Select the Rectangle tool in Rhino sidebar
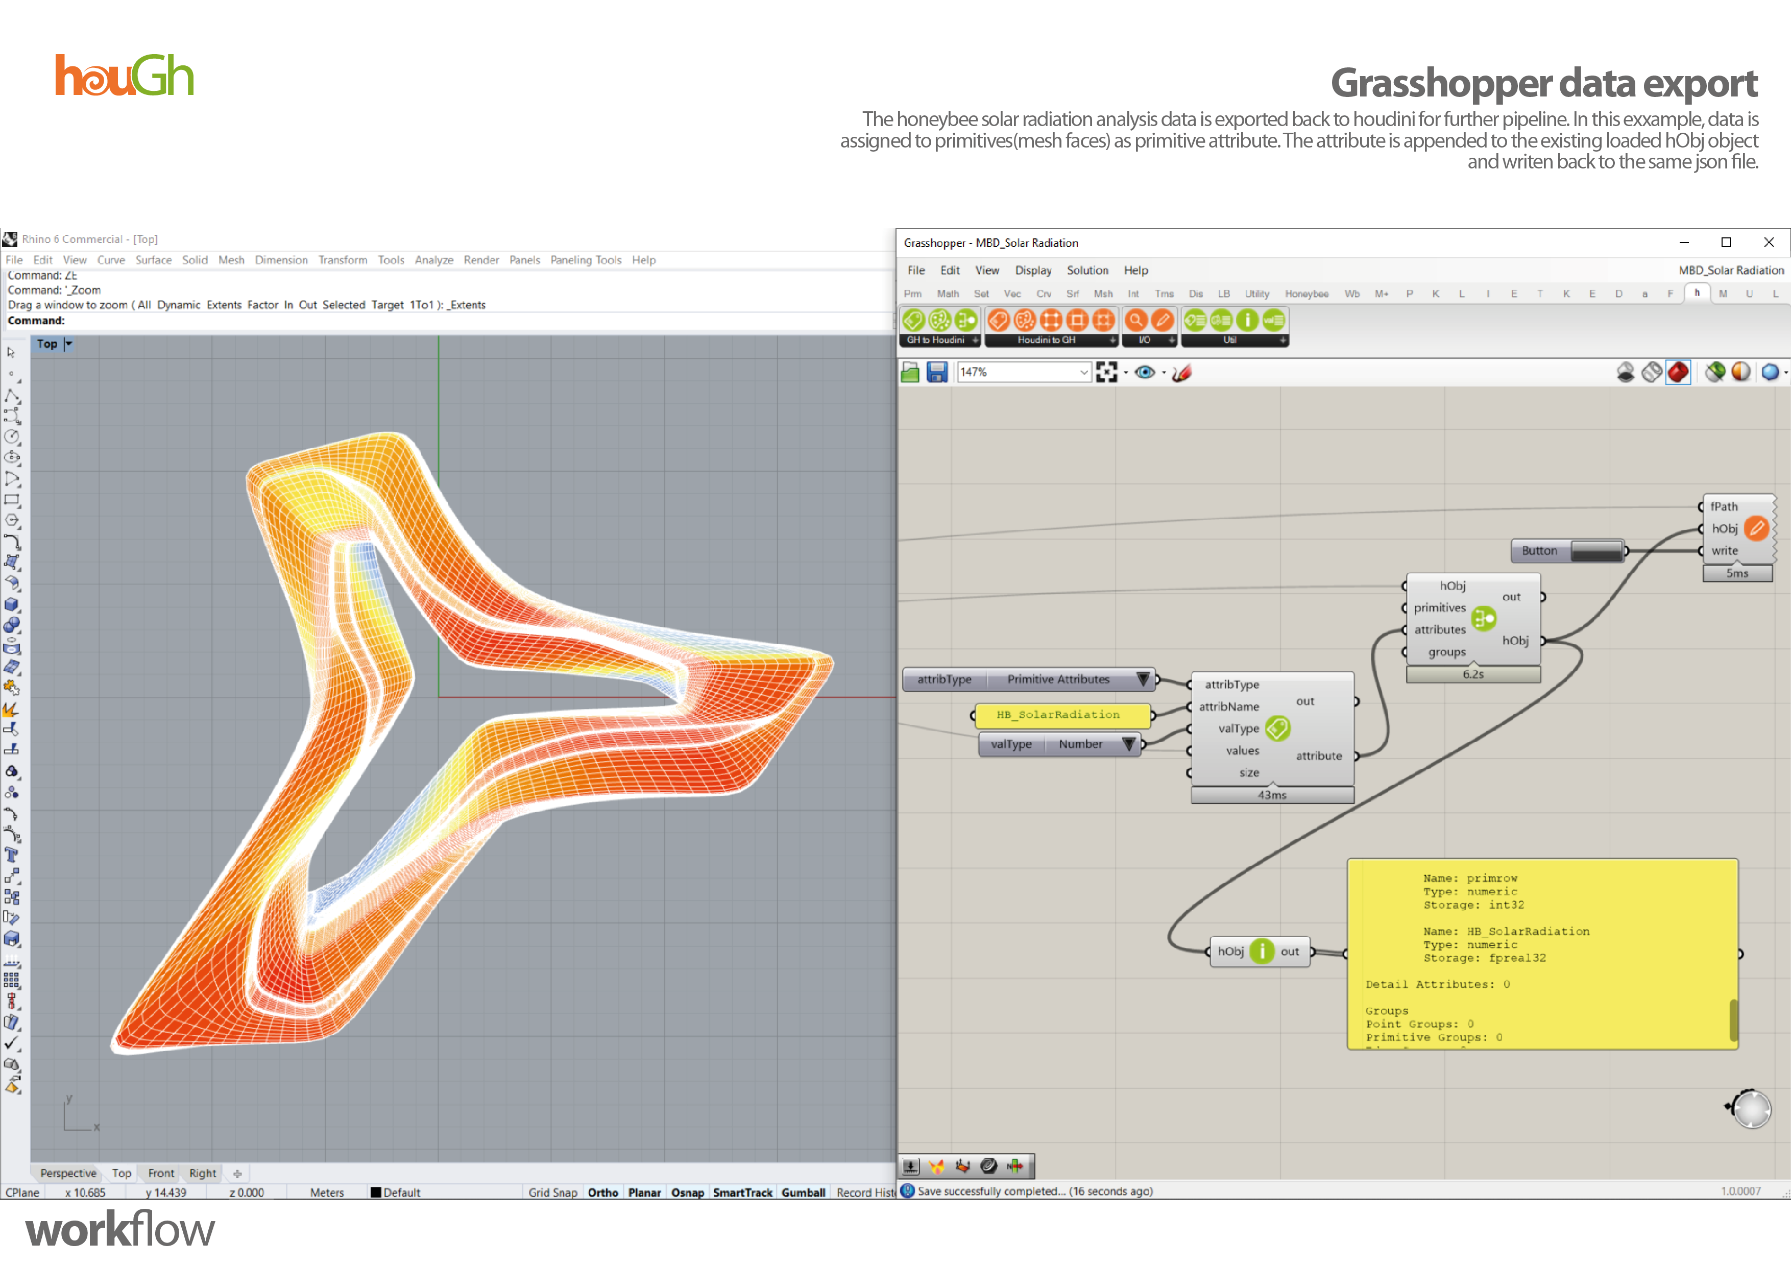1791x1266 pixels. (12, 499)
